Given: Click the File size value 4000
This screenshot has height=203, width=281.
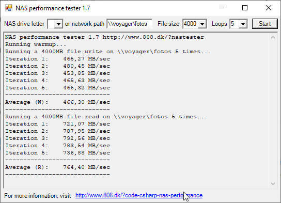Looking at the screenshot, I should [x=191, y=24].
